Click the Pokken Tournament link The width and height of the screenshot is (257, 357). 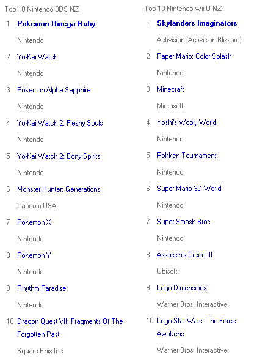point(186,156)
